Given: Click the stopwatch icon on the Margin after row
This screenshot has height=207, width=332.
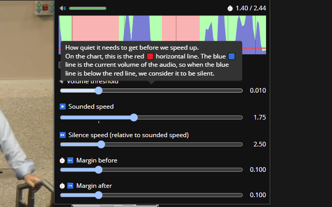Looking at the screenshot, I should (62, 186).
